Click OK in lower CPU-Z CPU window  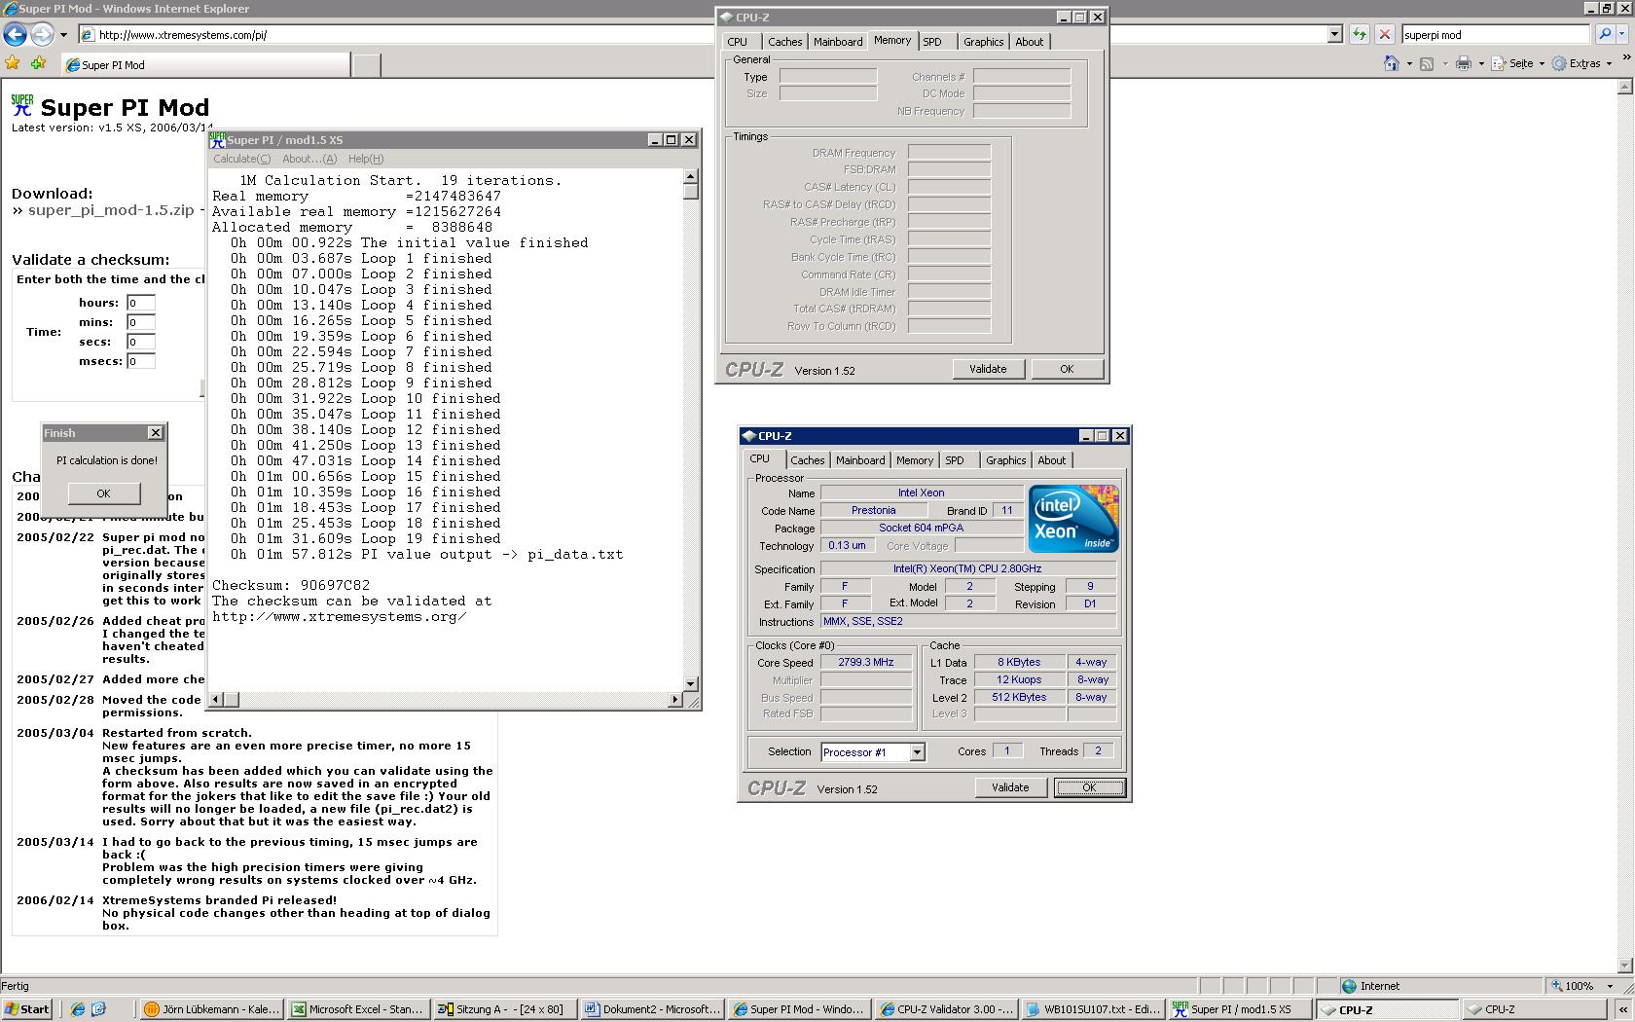click(x=1089, y=787)
